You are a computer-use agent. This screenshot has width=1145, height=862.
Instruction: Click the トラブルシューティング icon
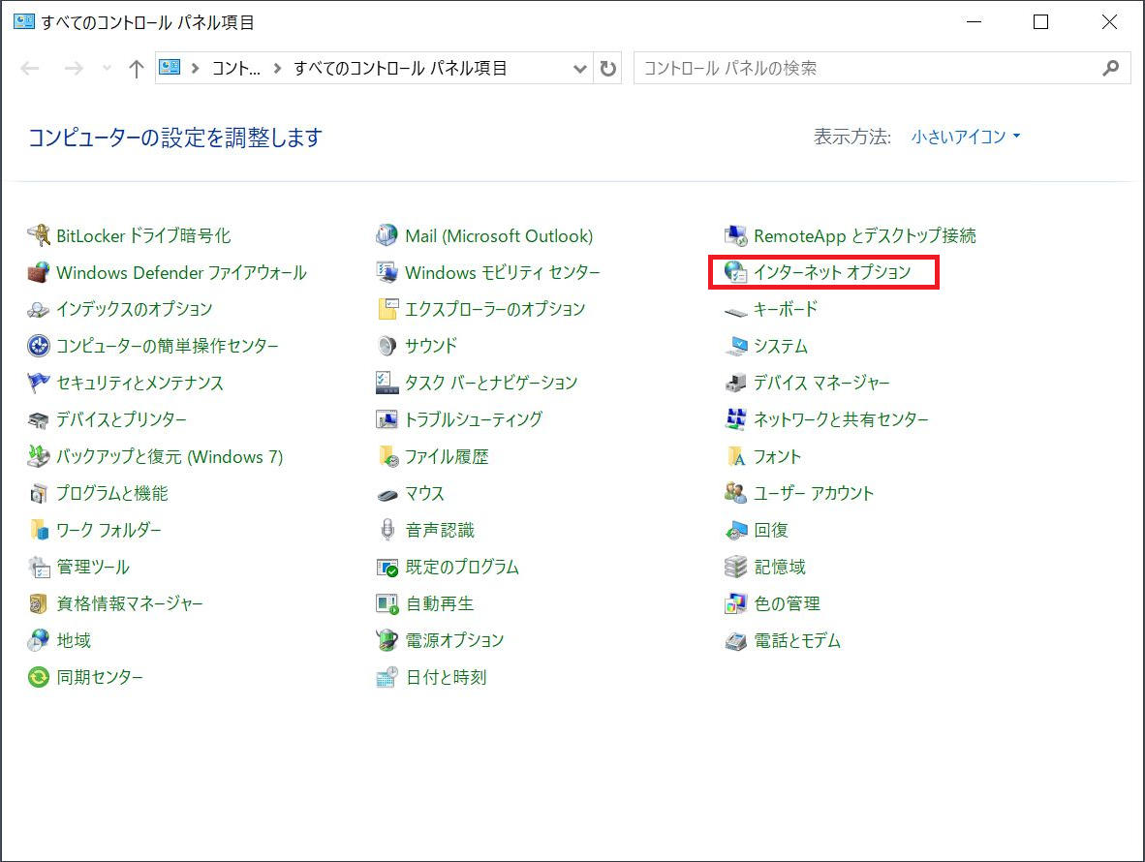tap(387, 419)
